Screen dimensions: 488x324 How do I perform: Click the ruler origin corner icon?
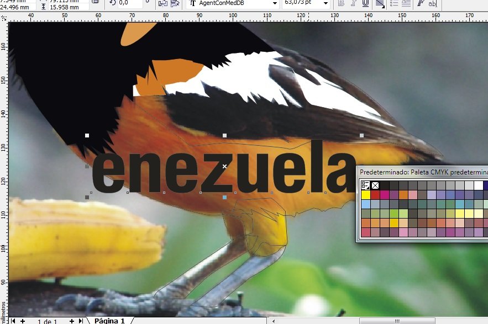point(4,18)
